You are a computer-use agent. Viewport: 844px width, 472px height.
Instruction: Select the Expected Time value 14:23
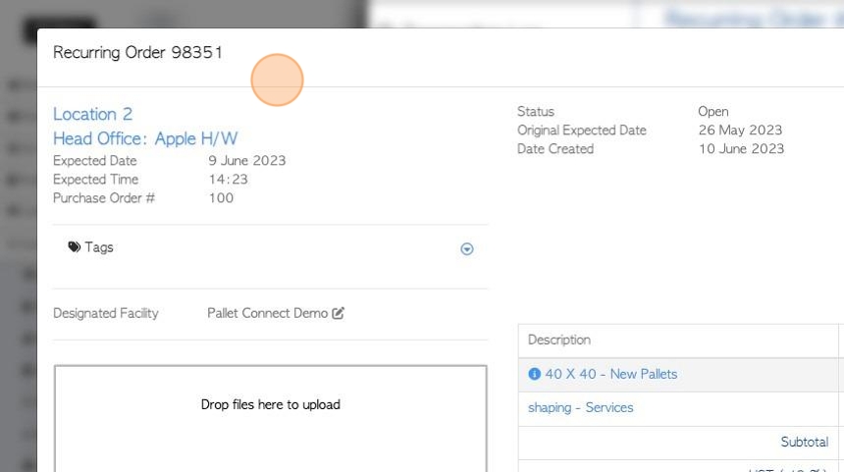point(229,180)
